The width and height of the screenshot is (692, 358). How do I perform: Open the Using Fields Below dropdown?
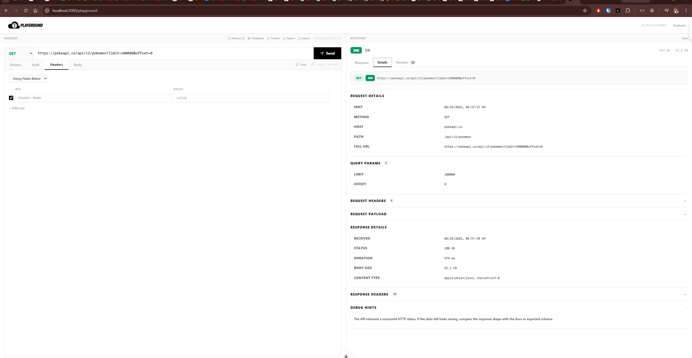[28, 78]
